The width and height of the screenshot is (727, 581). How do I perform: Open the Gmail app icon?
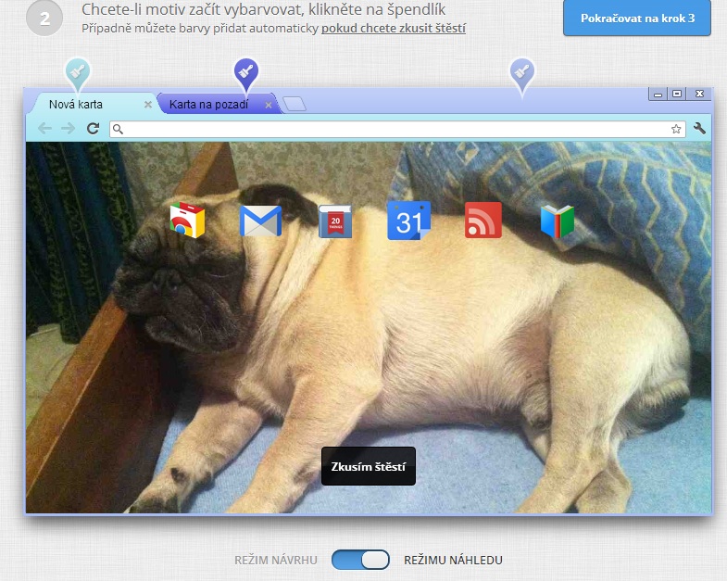[260, 221]
